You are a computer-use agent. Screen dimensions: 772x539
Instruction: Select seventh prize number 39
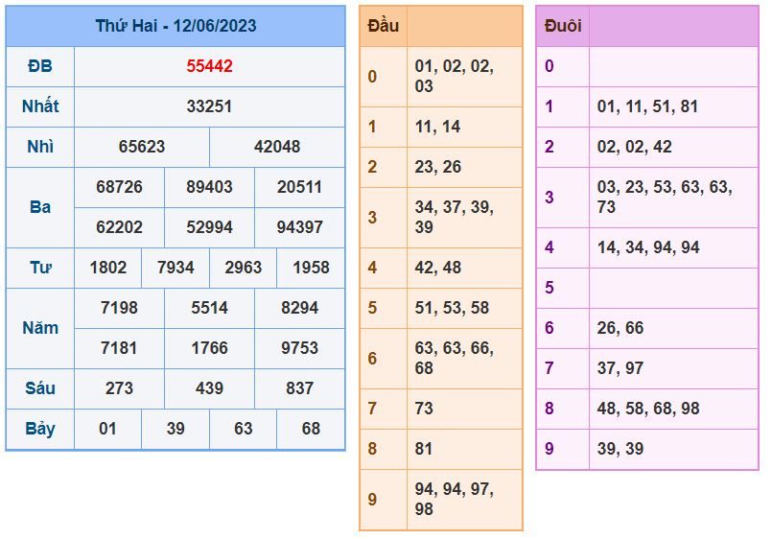click(x=175, y=429)
